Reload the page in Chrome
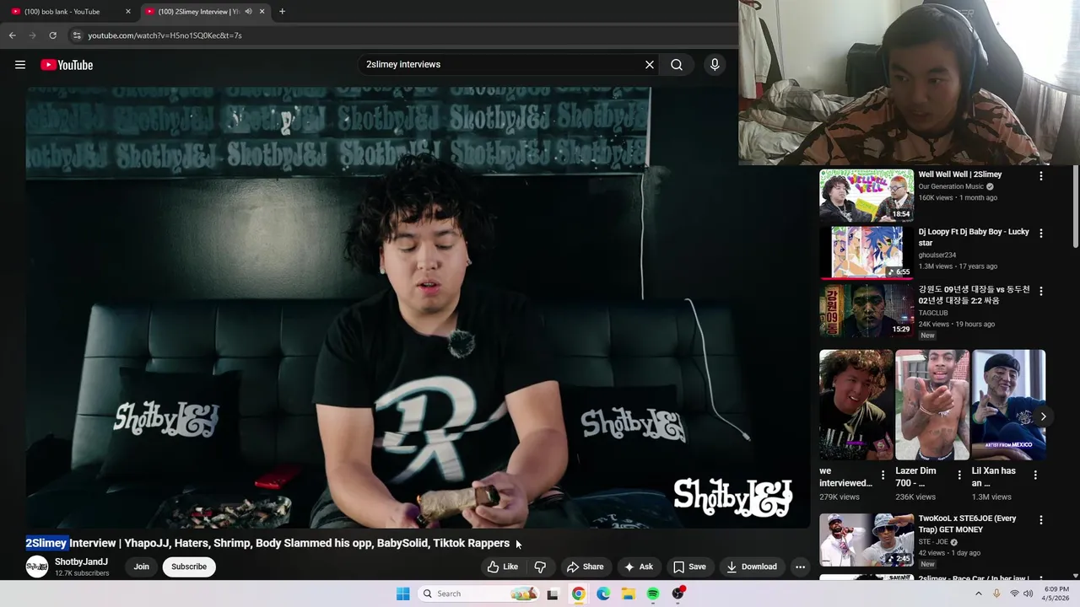1080x607 pixels. (52, 35)
